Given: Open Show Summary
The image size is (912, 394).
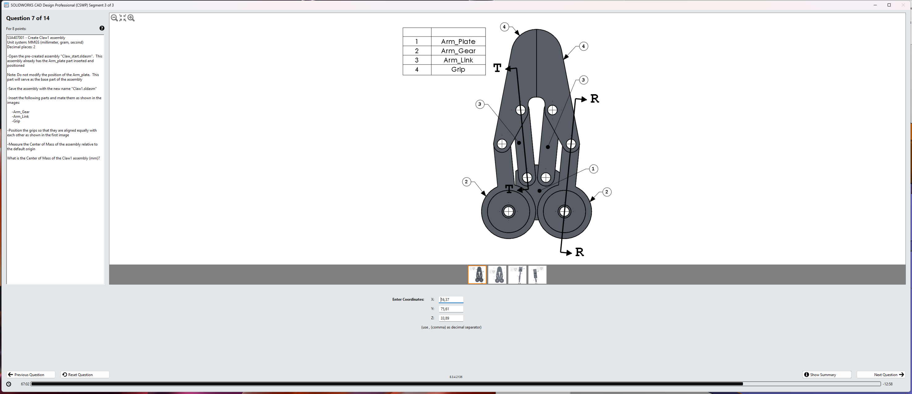Looking at the screenshot, I should coord(826,375).
